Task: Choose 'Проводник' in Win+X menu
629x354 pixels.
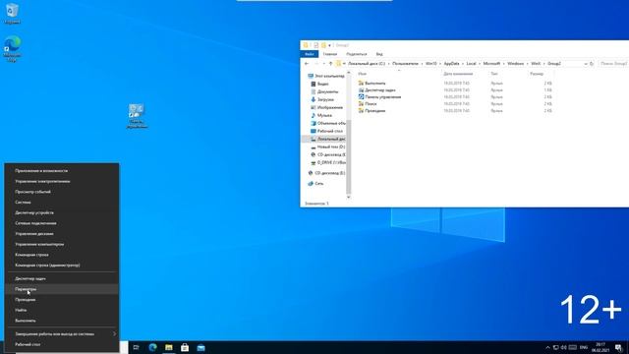Action: point(62,299)
